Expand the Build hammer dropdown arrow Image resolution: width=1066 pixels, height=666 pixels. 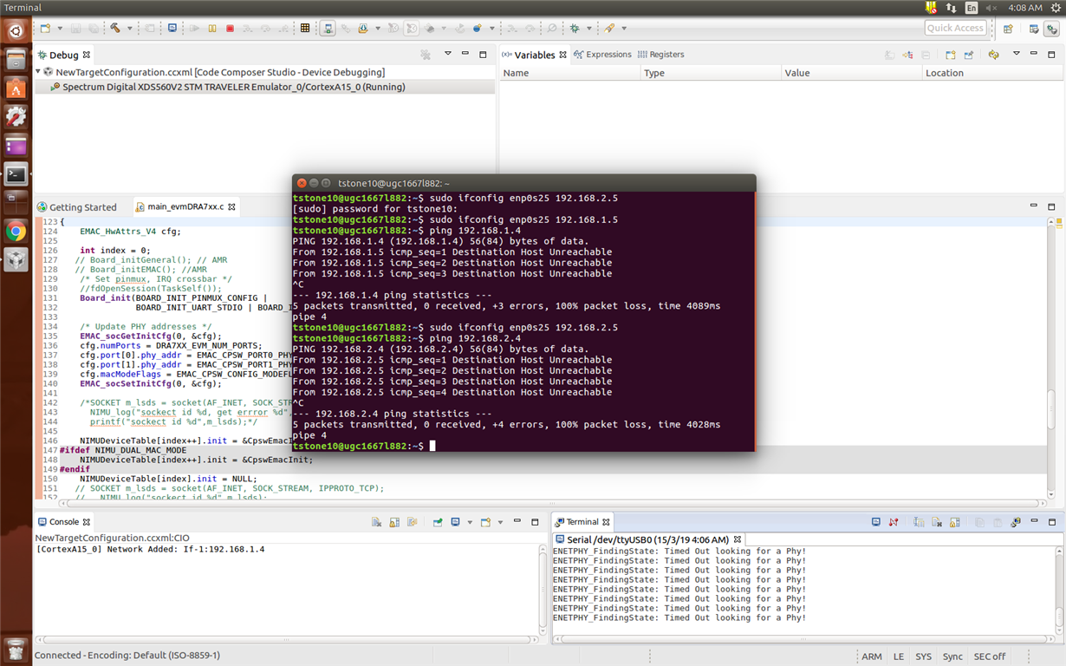(129, 29)
